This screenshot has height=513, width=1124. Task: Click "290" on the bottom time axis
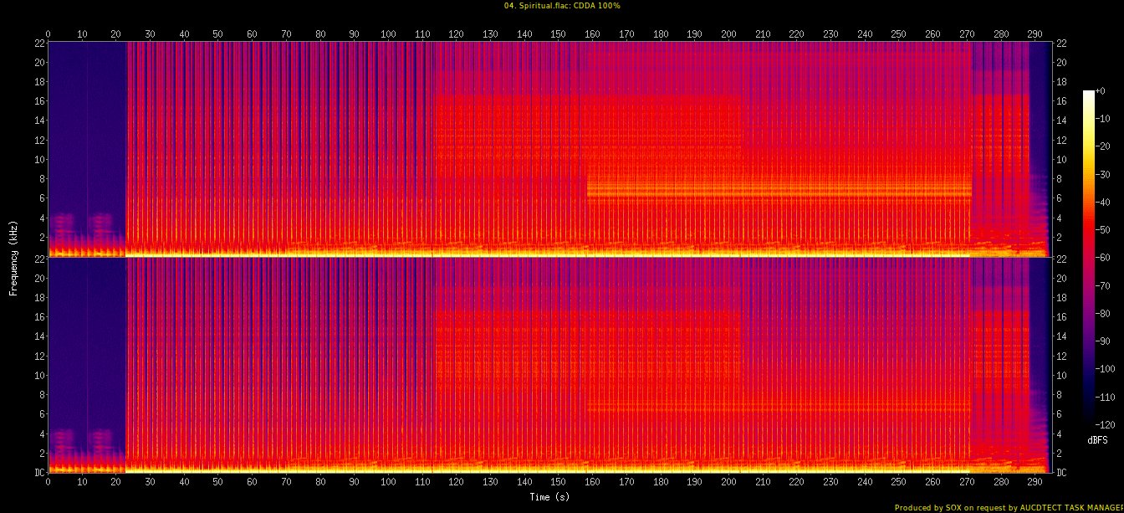pos(1035,484)
